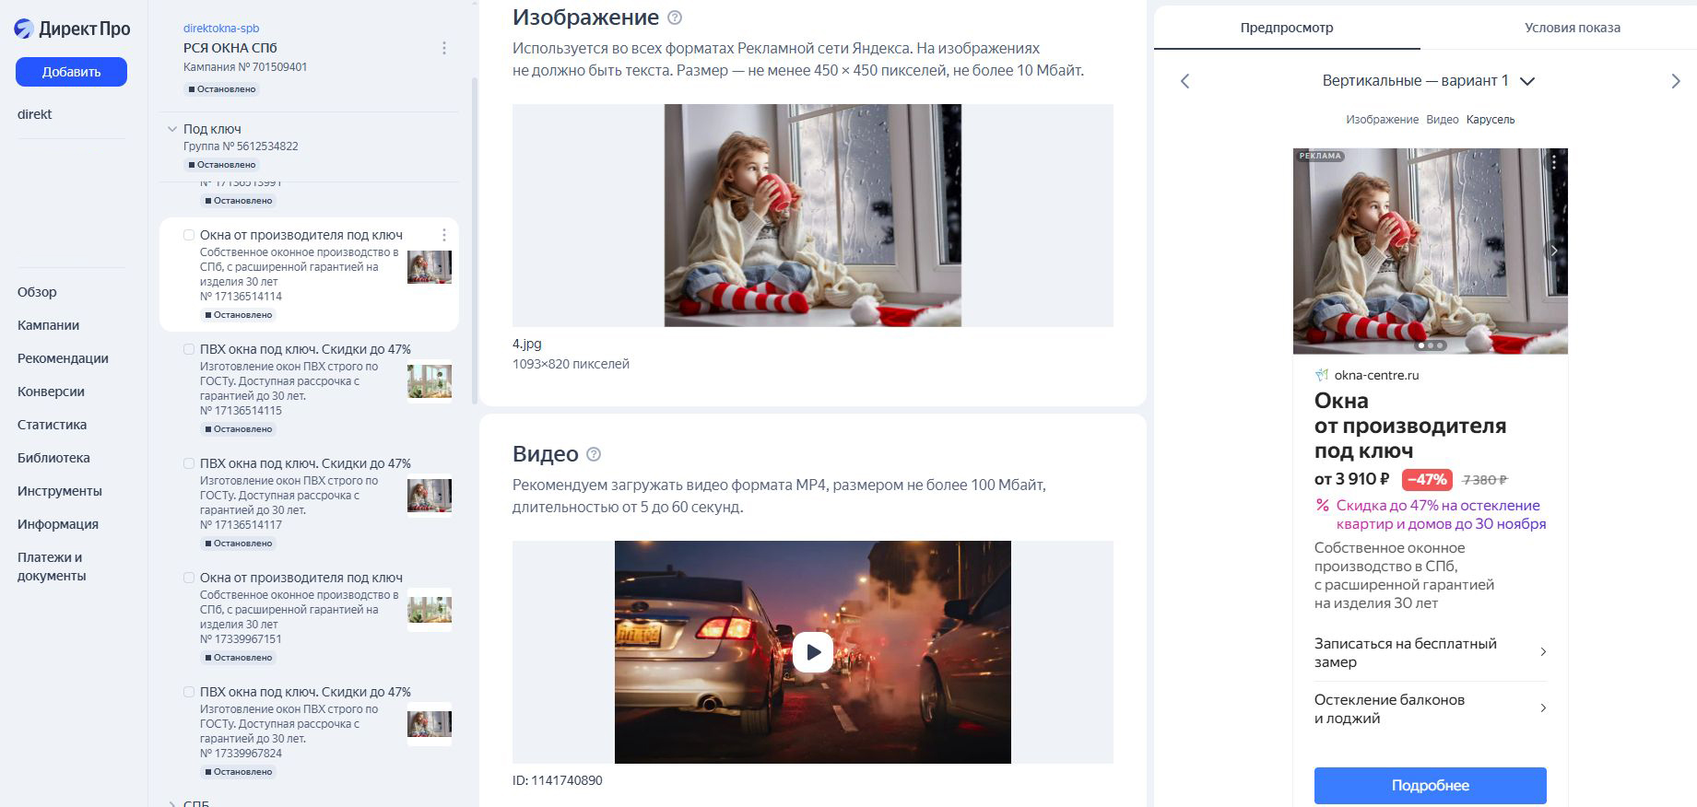Tick the checkbox for ad № 17339967151

[189, 578]
